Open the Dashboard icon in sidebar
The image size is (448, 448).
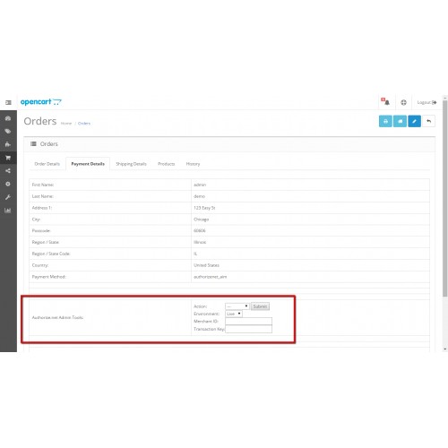(x=8, y=118)
